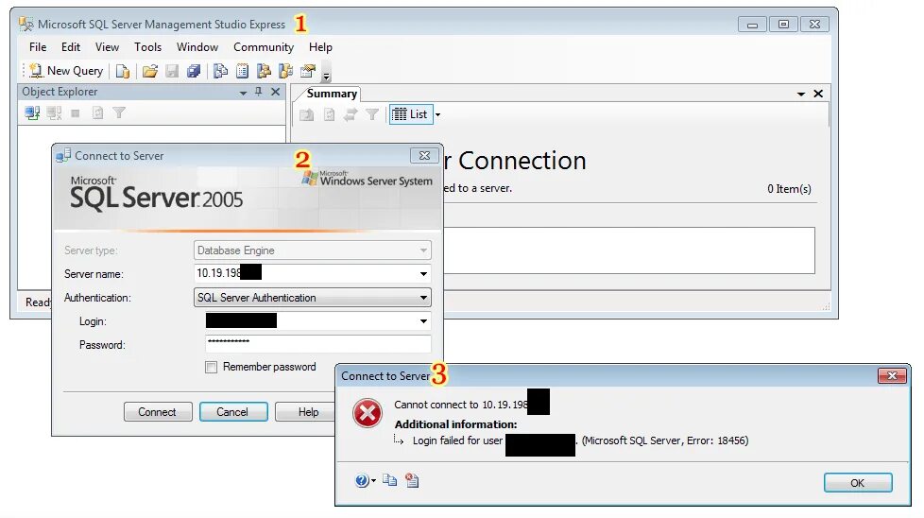Screen dimensions: 924x518
Task: Click the Connect icon in Object Explorer
Action: click(x=32, y=112)
